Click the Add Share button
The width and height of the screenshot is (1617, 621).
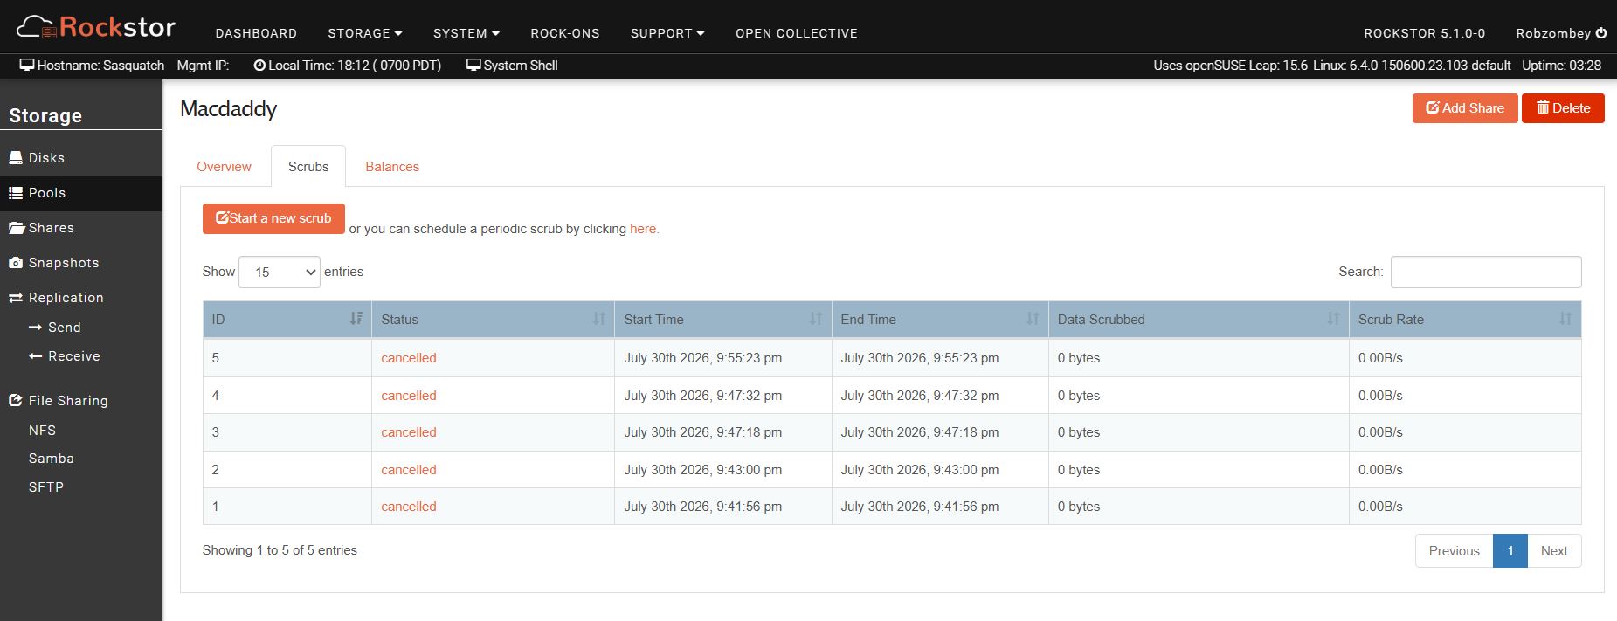click(x=1465, y=108)
